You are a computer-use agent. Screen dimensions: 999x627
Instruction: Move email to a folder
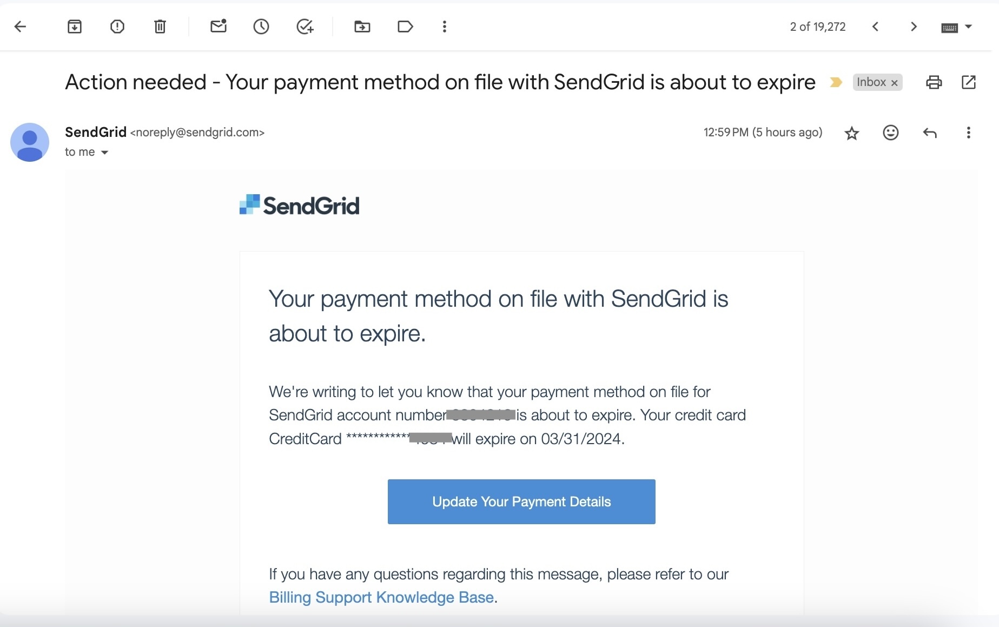tap(362, 27)
